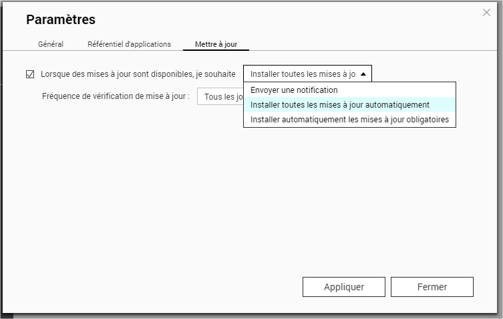The height and width of the screenshot is (319, 503).
Task: Switch to the Général tab
Action: click(x=51, y=44)
